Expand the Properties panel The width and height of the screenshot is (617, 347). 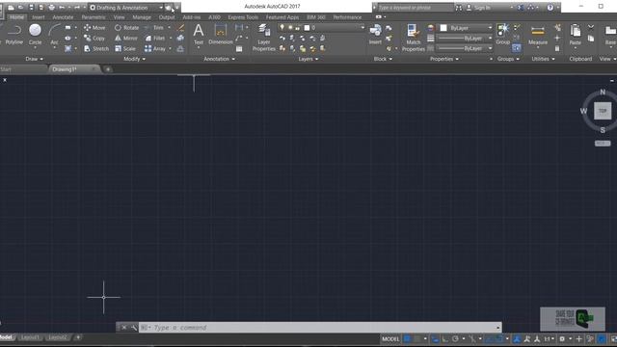click(x=444, y=59)
